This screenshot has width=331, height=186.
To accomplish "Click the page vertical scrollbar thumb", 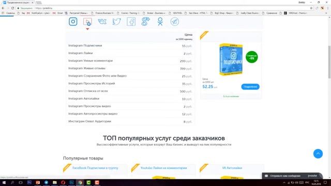I will click(x=329, y=62).
